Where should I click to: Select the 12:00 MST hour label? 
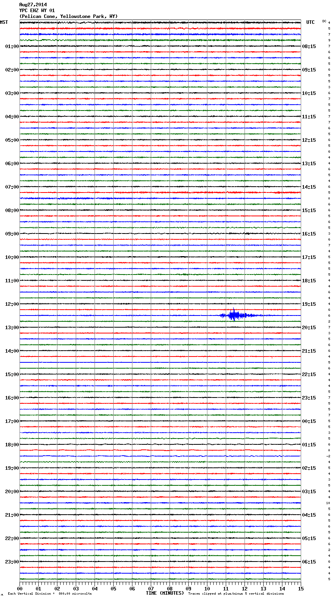(x=12, y=304)
